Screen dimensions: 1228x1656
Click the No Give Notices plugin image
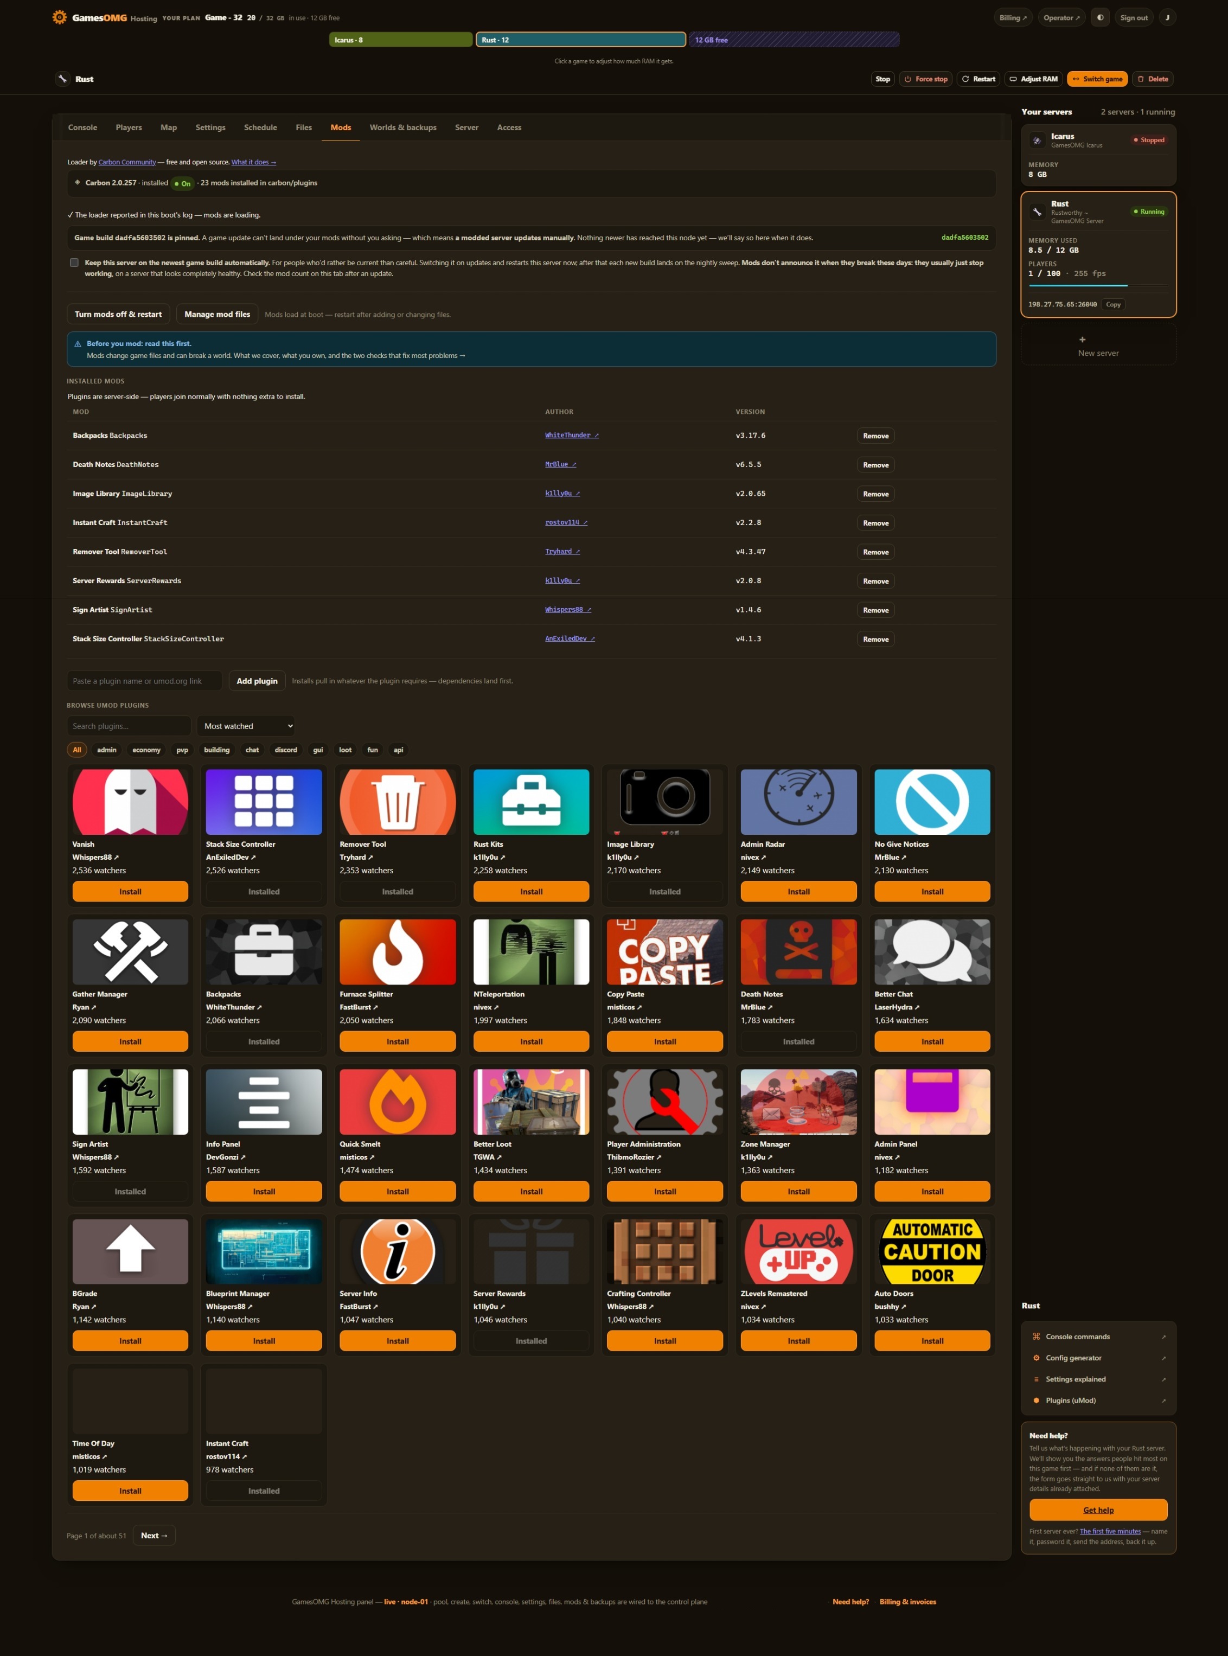pyautogui.click(x=932, y=801)
